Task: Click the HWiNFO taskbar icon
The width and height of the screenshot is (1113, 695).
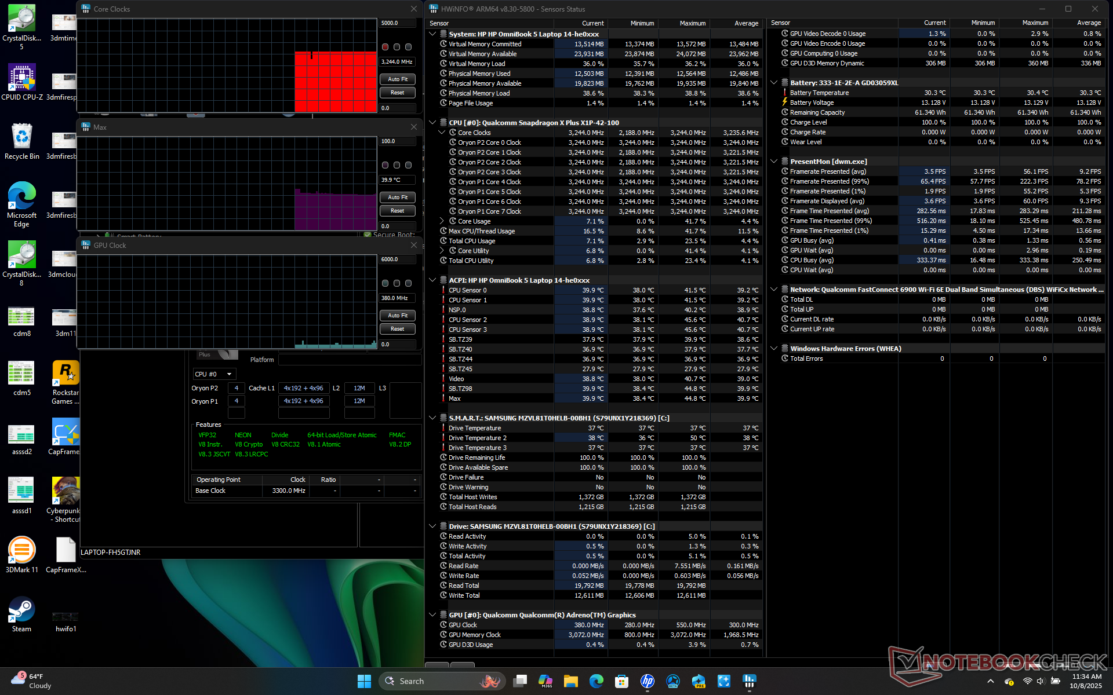Action: point(750,681)
